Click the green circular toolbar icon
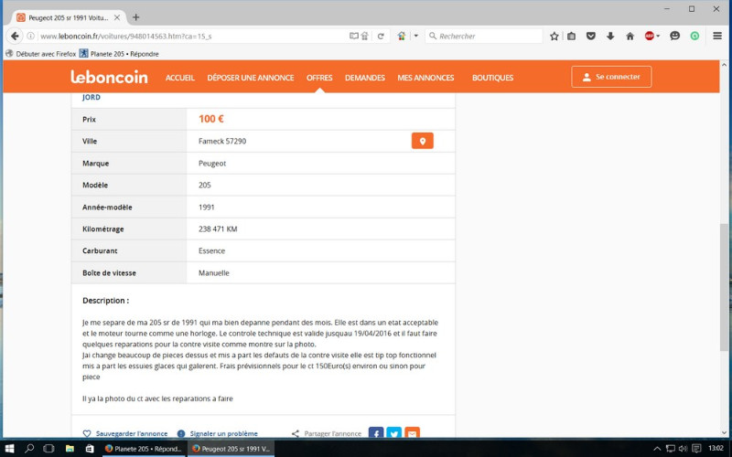This screenshot has width=732, height=457. coord(694,36)
